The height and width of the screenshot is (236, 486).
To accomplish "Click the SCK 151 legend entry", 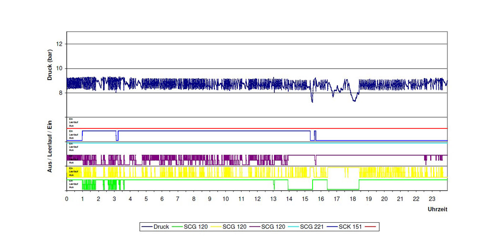I will click(344, 226).
